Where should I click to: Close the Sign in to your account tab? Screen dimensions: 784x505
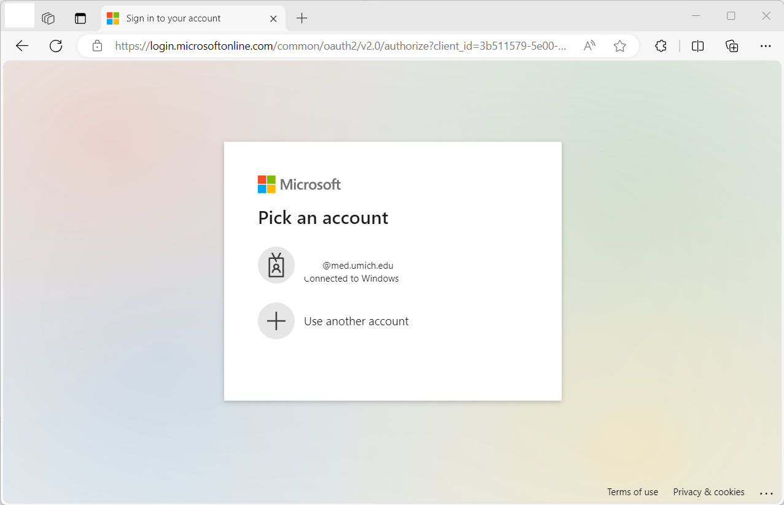[274, 18]
